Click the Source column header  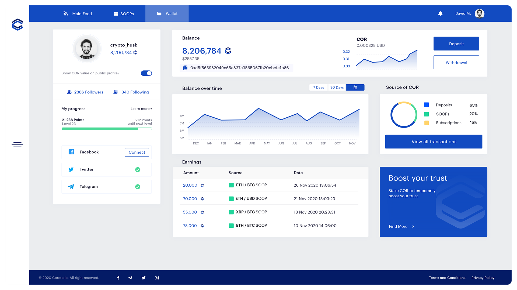pos(235,173)
